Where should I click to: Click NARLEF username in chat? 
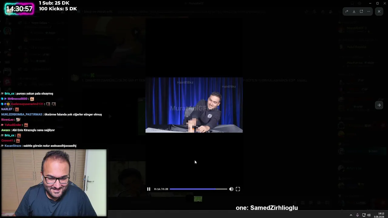pyautogui.click(x=7, y=109)
